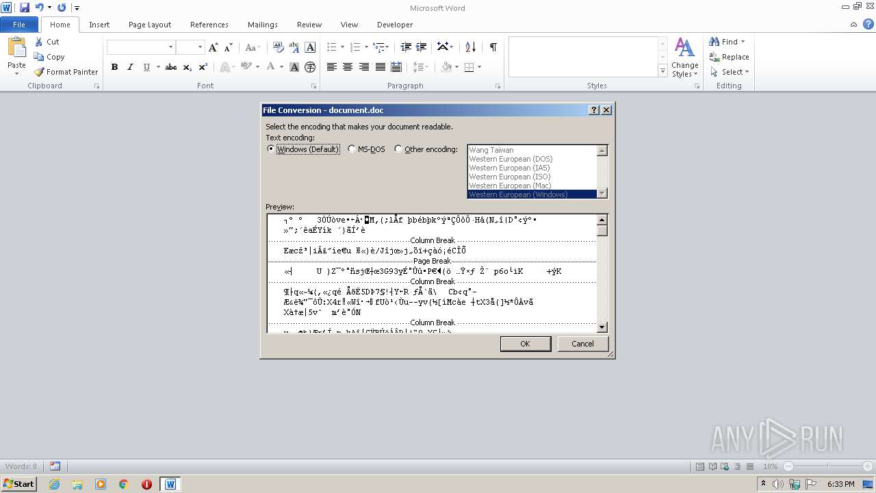Apply Superscript formatting
Viewport: 876px width, 493px height.
pyautogui.click(x=203, y=67)
